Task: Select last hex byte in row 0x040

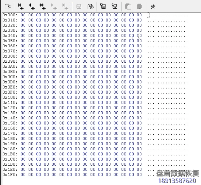Action: tap(139, 35)
